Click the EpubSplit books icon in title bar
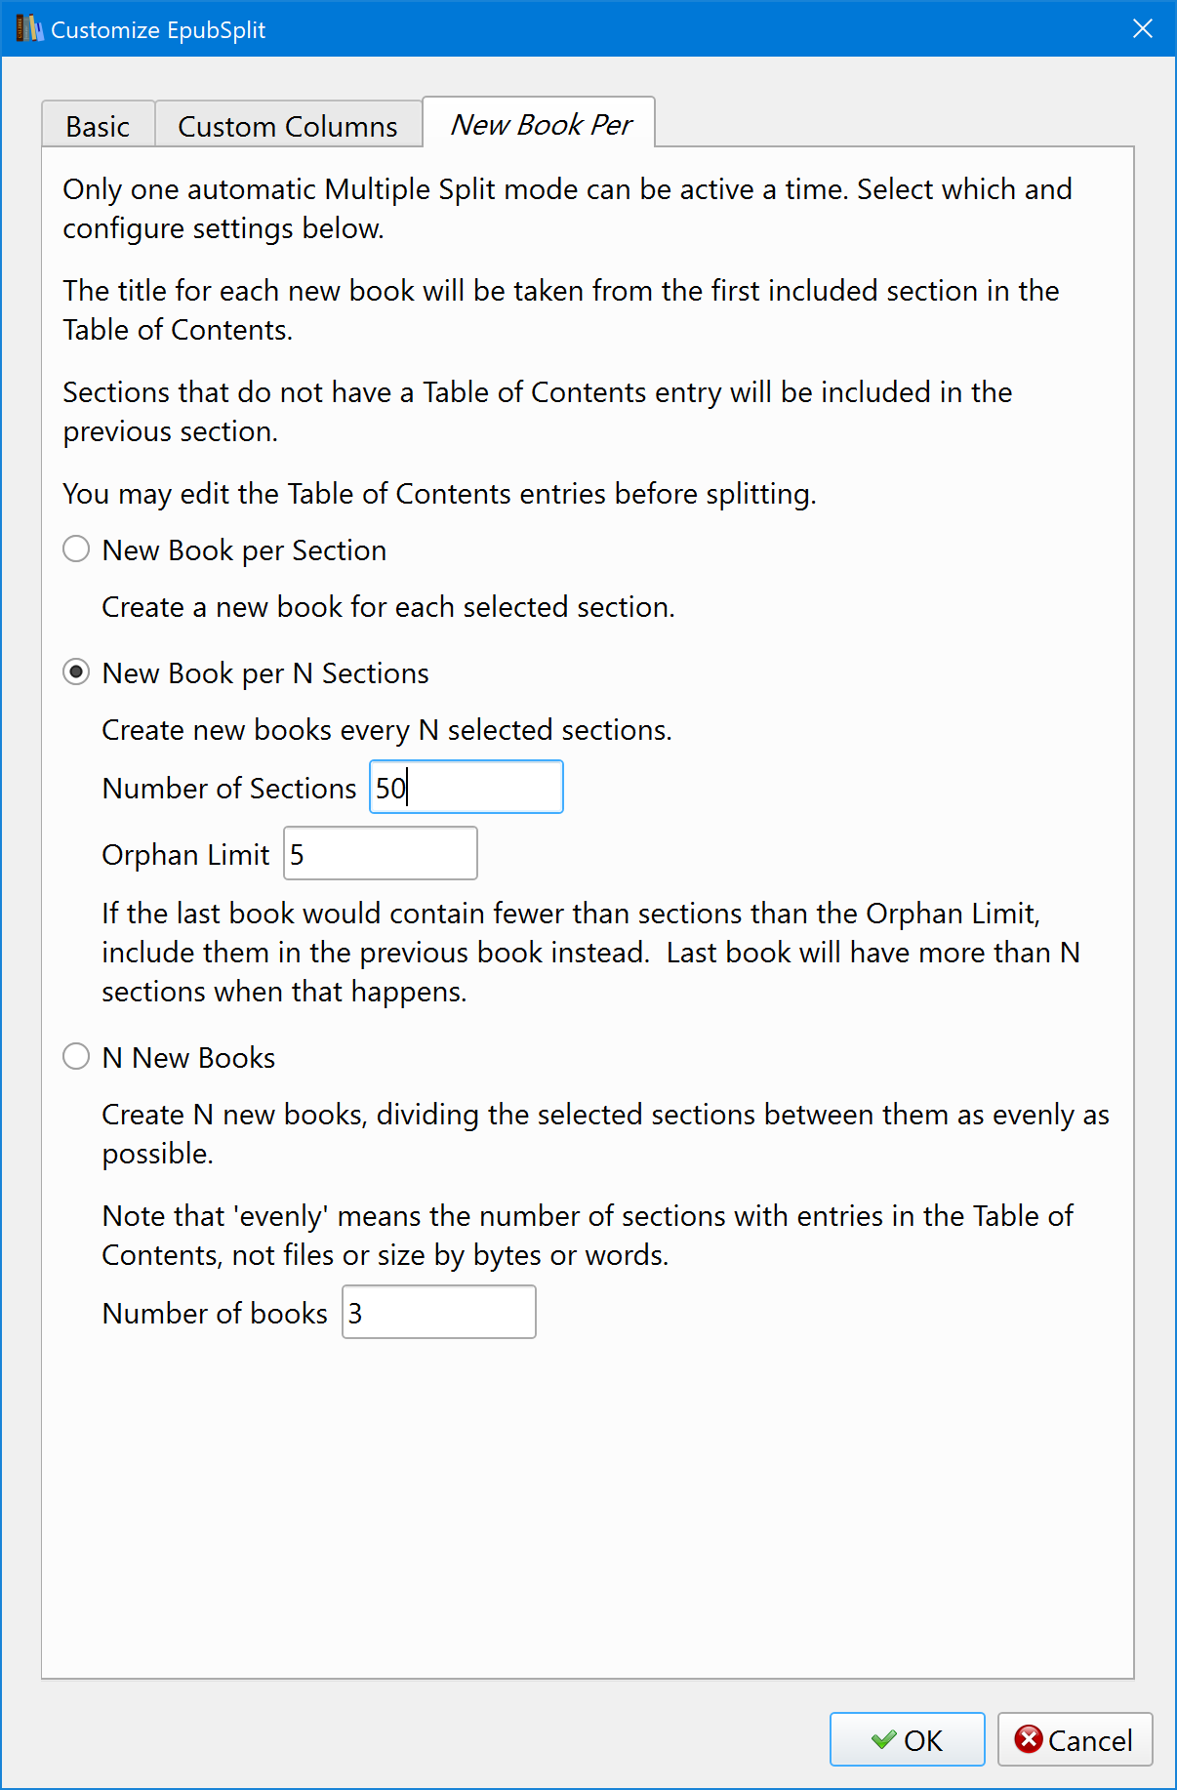1177x1790 pixels. 29,29
